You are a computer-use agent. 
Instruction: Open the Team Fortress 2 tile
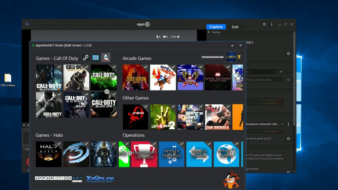[x=218, y=117]
